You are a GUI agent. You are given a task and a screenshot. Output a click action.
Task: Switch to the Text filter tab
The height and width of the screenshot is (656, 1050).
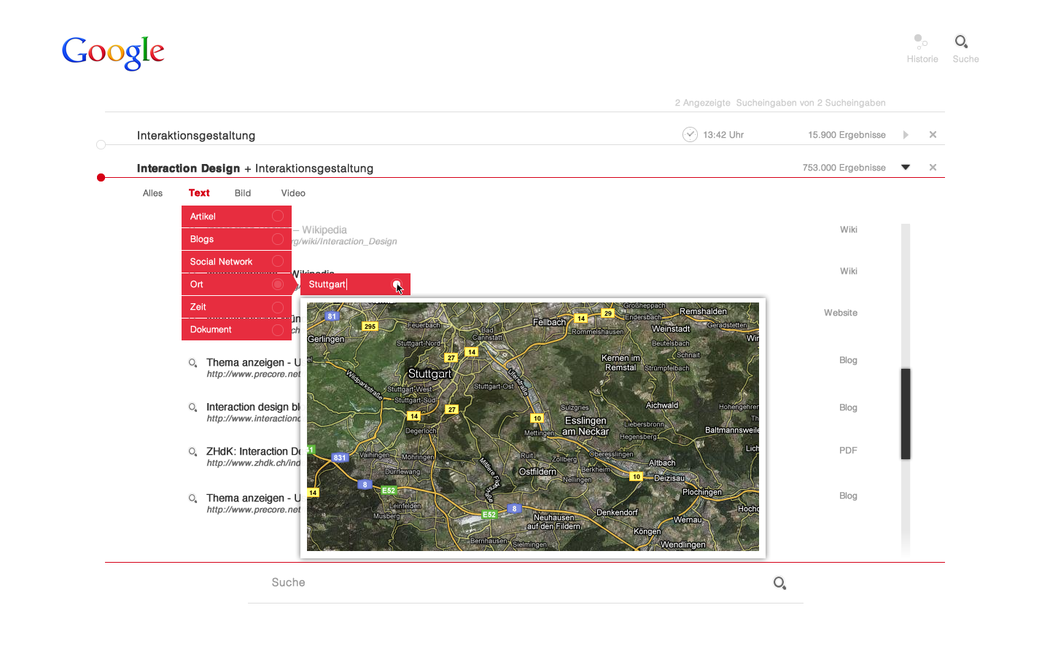click(199, 193)
